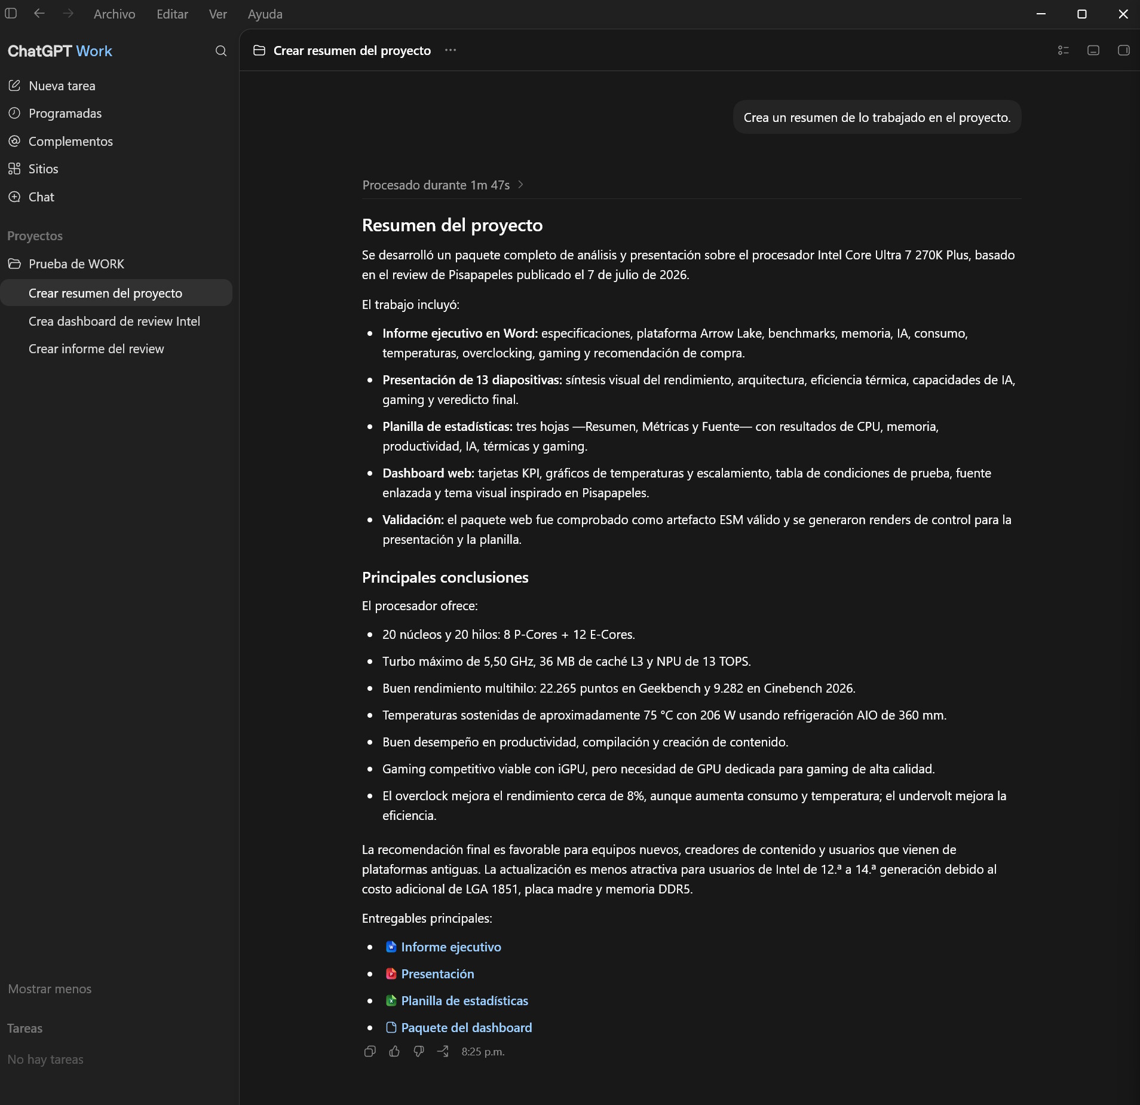1140x1105 pixels.
Task: Click the 8:25 p.m. timestamp
Action: (483, 1051)
